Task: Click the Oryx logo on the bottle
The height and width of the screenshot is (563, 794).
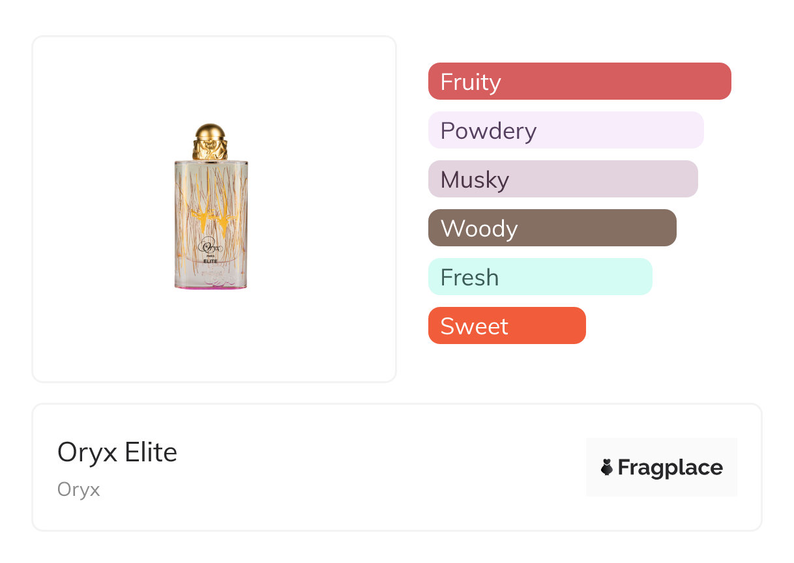Action: tap(211, 248)
